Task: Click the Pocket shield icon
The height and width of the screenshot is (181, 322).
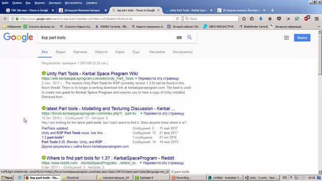Action: [279, 19]
